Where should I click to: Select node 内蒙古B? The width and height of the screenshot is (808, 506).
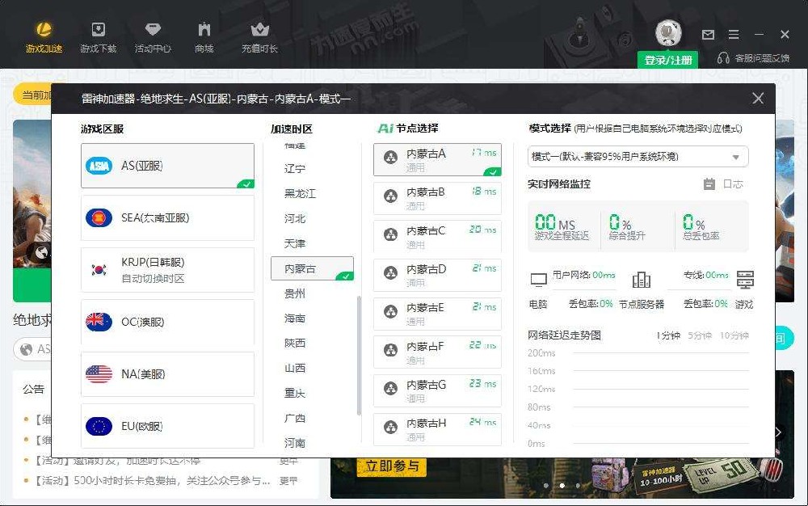[437, 198]
